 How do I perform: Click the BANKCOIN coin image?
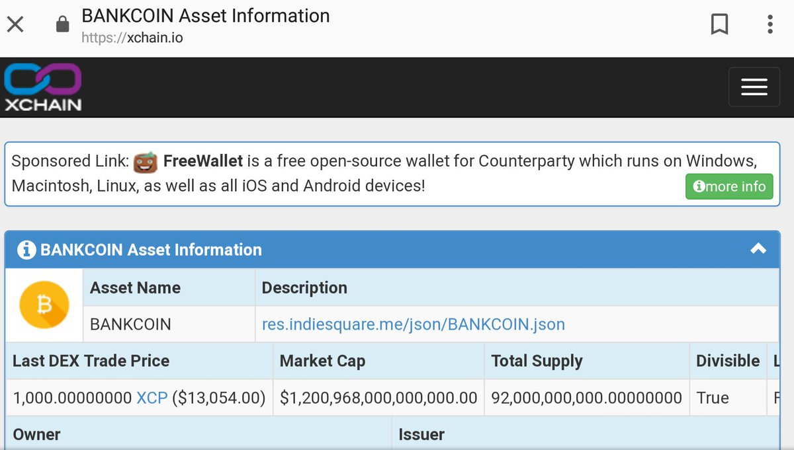coord(44,305)
